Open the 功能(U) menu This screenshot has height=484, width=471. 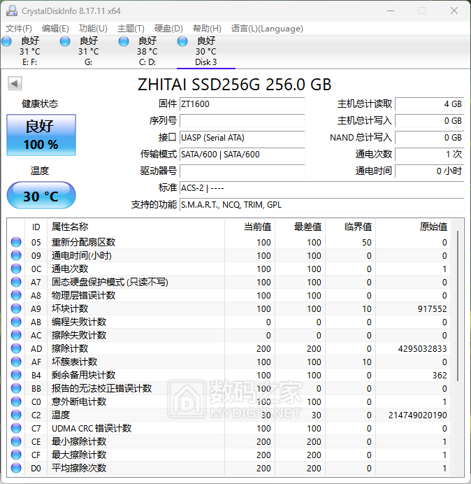click(93, 29)
